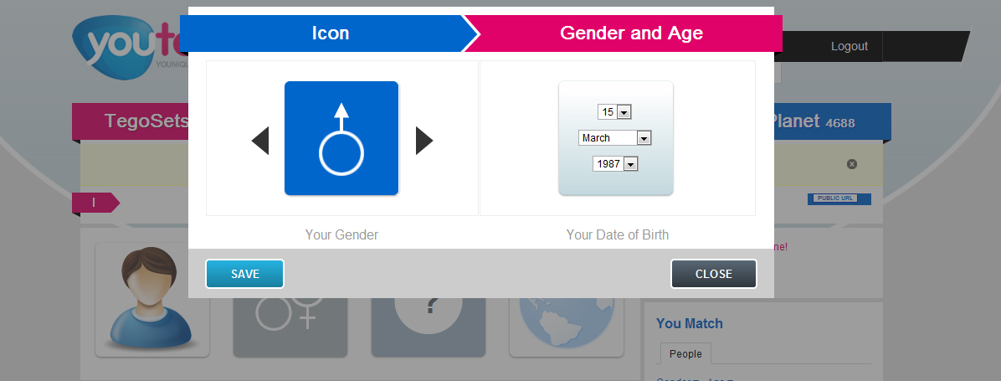This screenshot has width=1001, height=381.
Task: Click the Logout link
Action: (849, 46)
